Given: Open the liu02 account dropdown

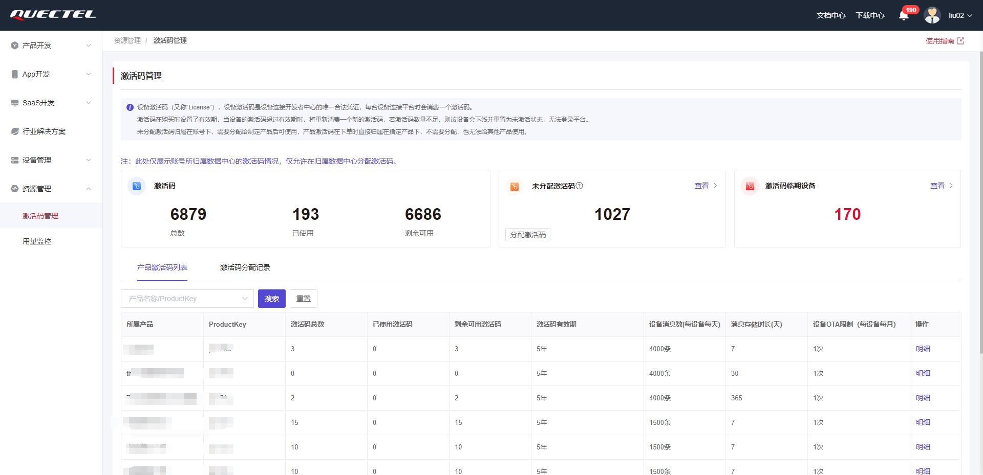Looking at the screenshot, I should pos(960,15).
